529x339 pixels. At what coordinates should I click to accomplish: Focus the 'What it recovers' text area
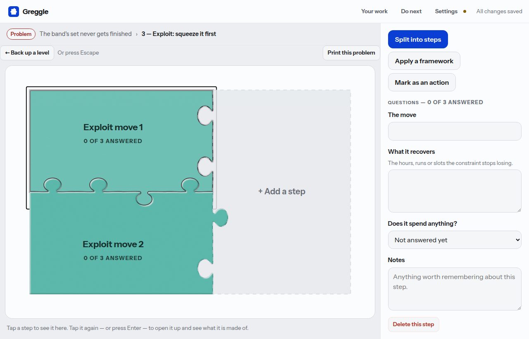tap(455, 191)
